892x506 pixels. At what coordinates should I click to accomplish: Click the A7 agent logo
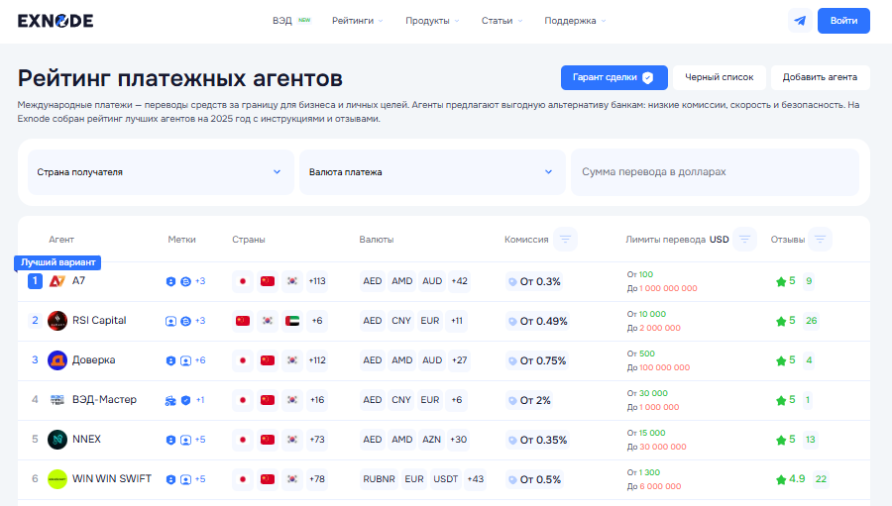pos(56,281)
